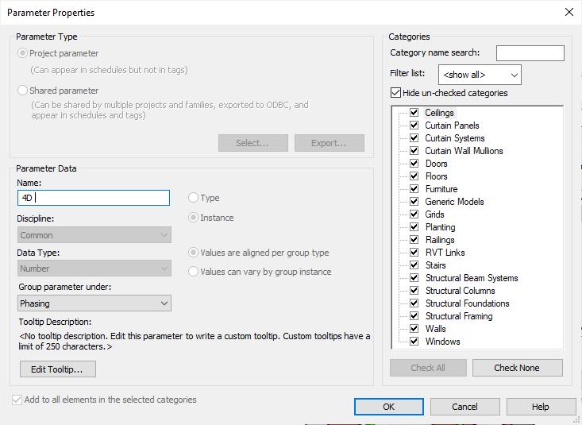
Task: Confirm with the OK button
Action: [388, 407]
